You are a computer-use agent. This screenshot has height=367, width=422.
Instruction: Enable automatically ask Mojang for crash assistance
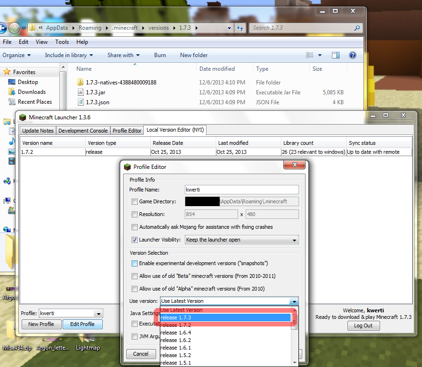pyautogui.click(x=134, y=227)
